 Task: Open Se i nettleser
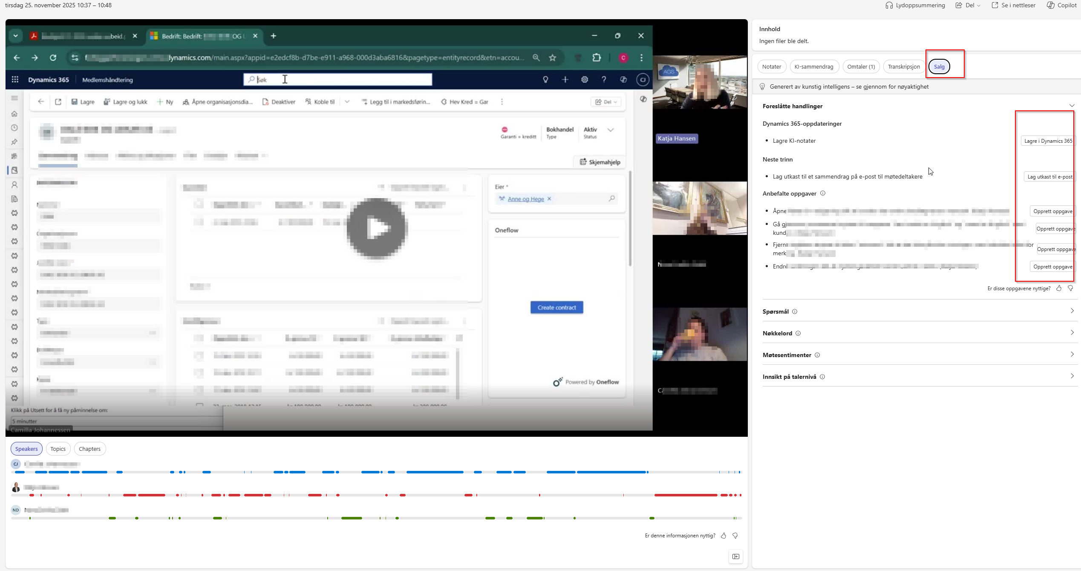click(1013, 5)
